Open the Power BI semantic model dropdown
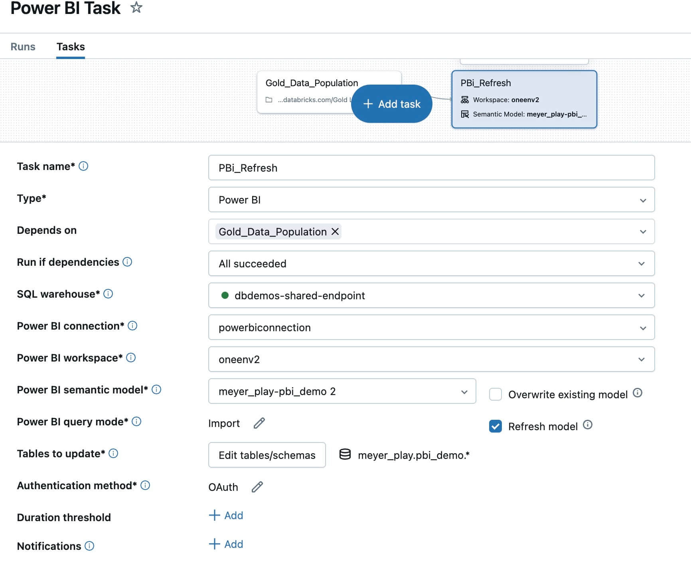The image size is (691, 569). point(342,391)
